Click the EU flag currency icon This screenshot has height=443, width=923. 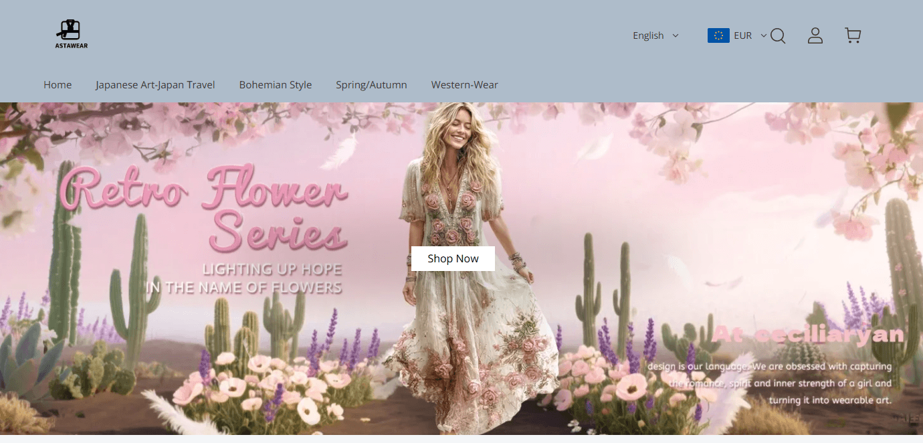point(718,35)
